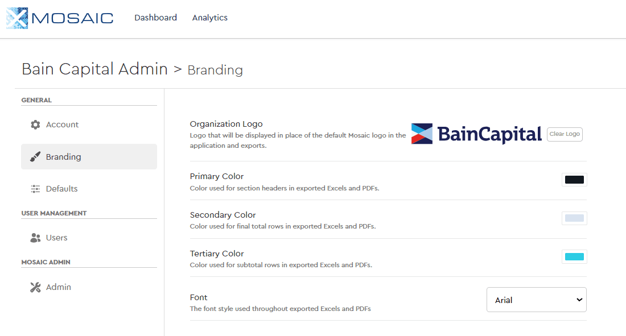626x336 pixels.
Task: Navigate to the Users management label
Action: click(x=57, y=238)
